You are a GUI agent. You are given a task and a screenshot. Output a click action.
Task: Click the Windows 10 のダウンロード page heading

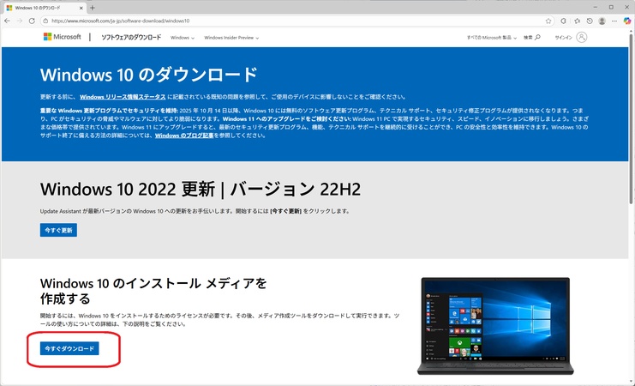pos(148,75)
